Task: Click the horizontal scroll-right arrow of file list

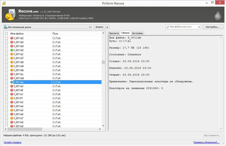Action: click(x=100, y=129)
